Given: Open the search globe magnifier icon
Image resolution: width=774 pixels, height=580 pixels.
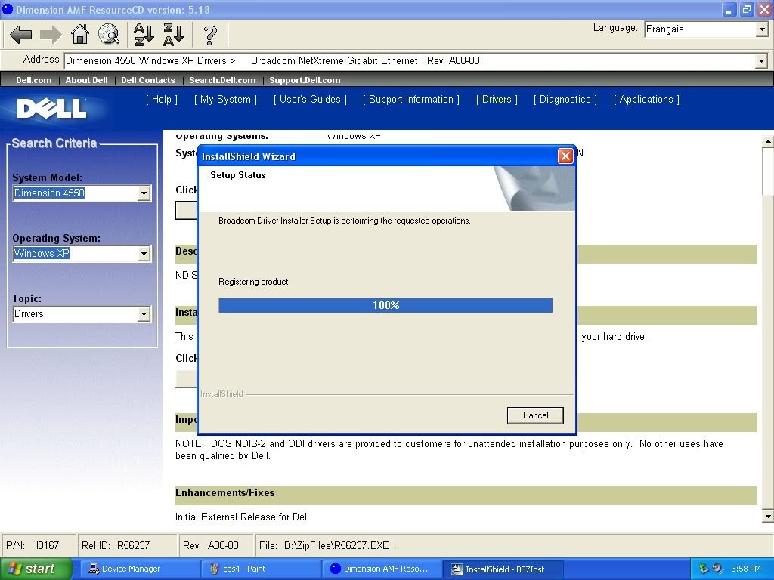Looking at the screenshot, I should click(109, 35).
